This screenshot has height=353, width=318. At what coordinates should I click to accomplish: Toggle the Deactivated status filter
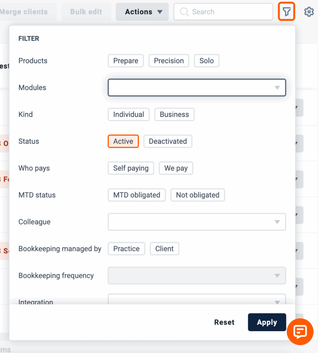(x=168, y=141)
